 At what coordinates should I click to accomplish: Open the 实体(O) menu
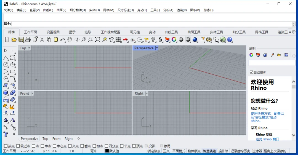[x=94, y=10]
